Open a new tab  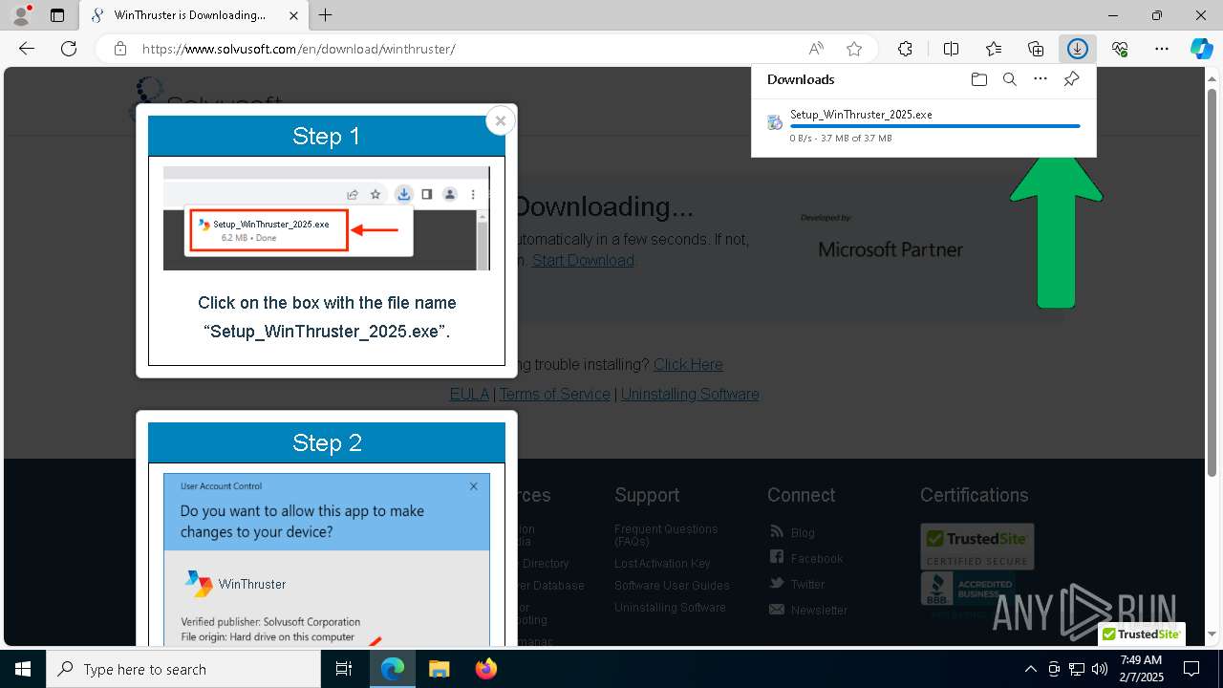coord(326,15)
